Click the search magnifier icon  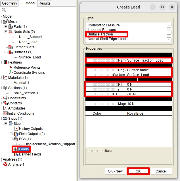[x=4, y=10]
